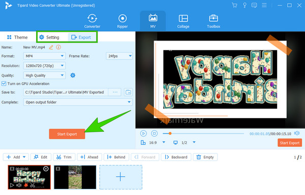Image resolution: width=305 pixels, height=195 pixels.
Task: Switch to the Converter module
Action: click(92, 21)
